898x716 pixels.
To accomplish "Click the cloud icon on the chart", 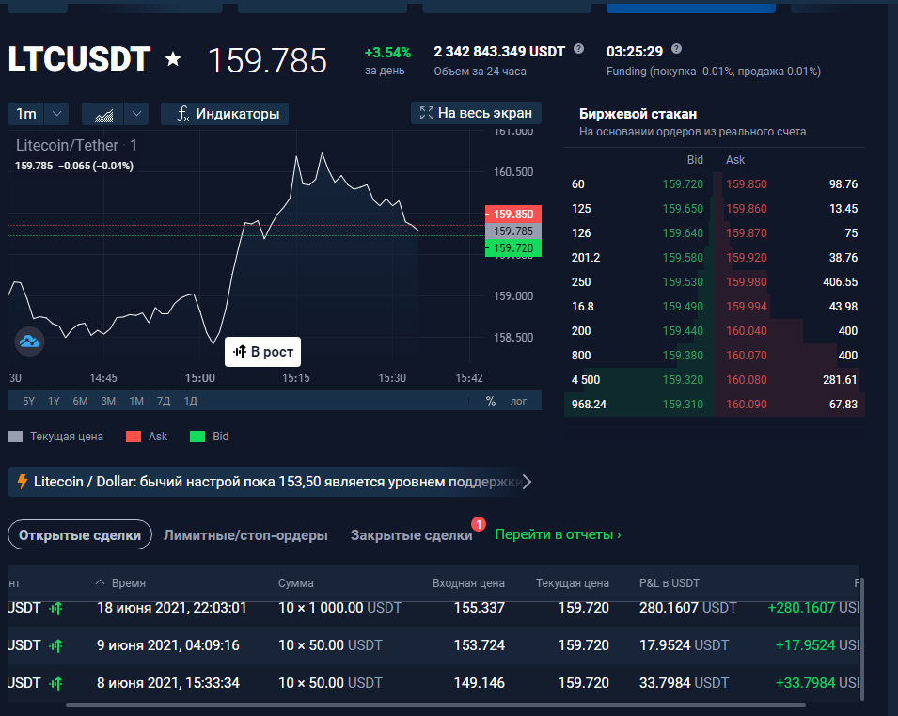I will [x=29, y=342].
